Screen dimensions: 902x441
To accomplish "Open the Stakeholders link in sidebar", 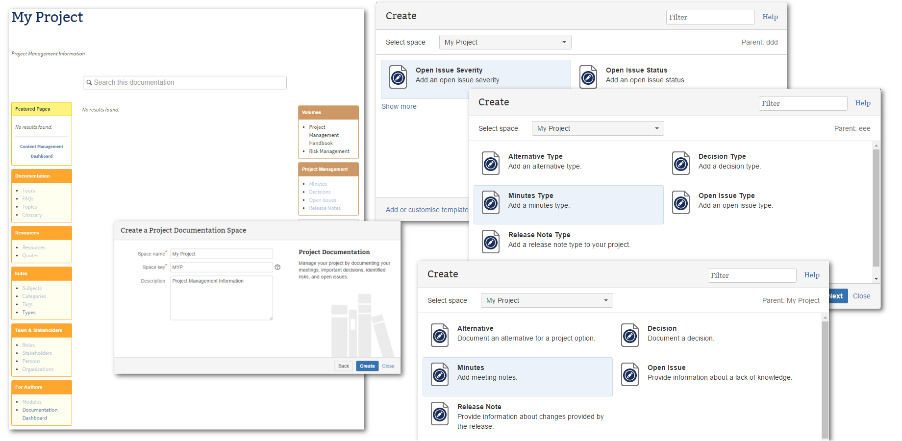I will tap(37, 353).
